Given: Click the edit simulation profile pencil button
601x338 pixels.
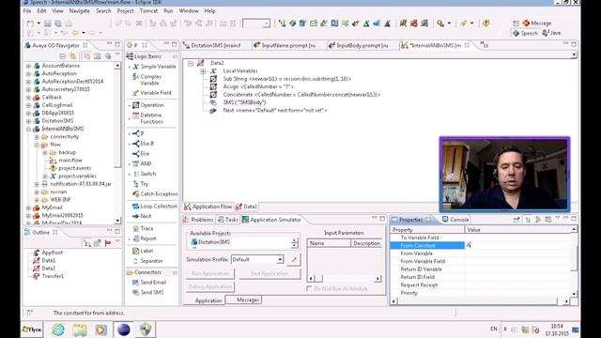Looking at the screenshot, I should [x=294, y=259].
